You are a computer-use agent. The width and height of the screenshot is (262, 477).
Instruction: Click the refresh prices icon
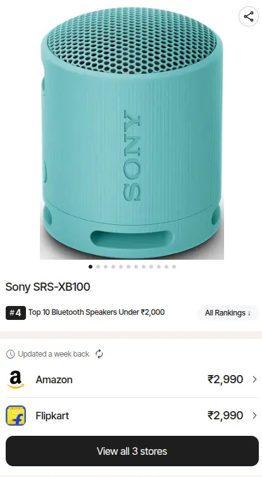pos(99,354)
